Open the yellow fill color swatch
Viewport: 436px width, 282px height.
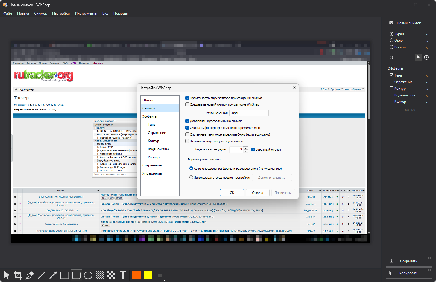tap(148, 275)
